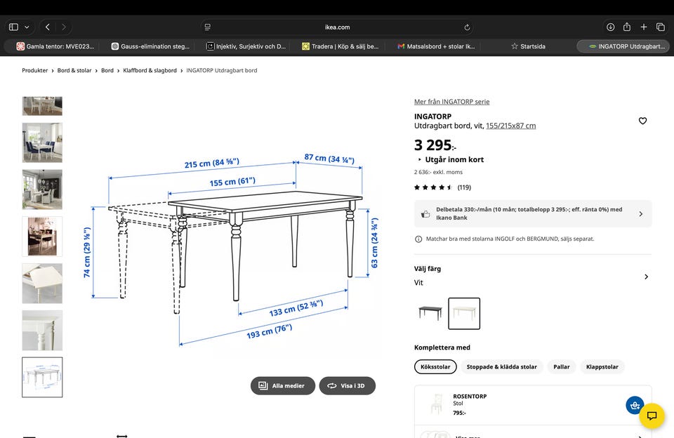The image size is (674, 438).
Task: Add ROSENTORP chair to shopping basket
Action: (635, 405)
